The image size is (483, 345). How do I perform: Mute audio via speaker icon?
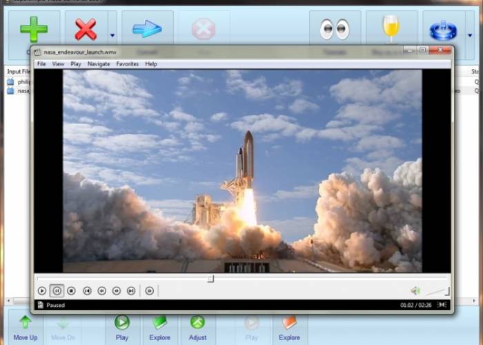tap(415, 290)
